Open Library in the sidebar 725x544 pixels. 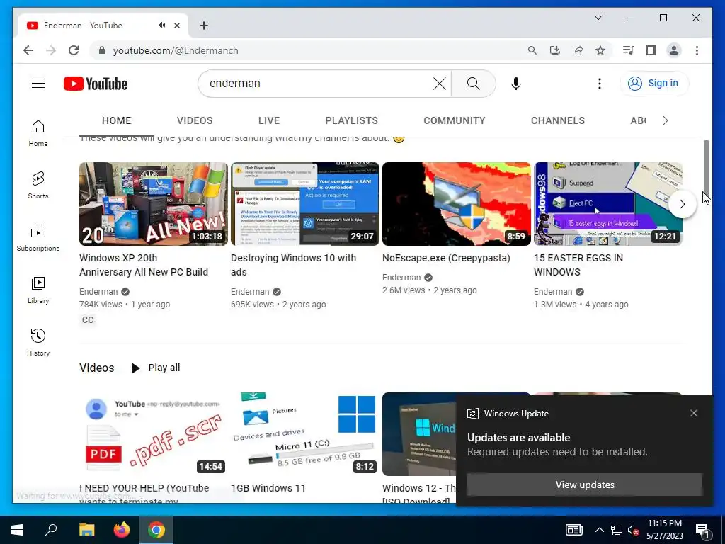pyautogui.click(x=38, y=290)
